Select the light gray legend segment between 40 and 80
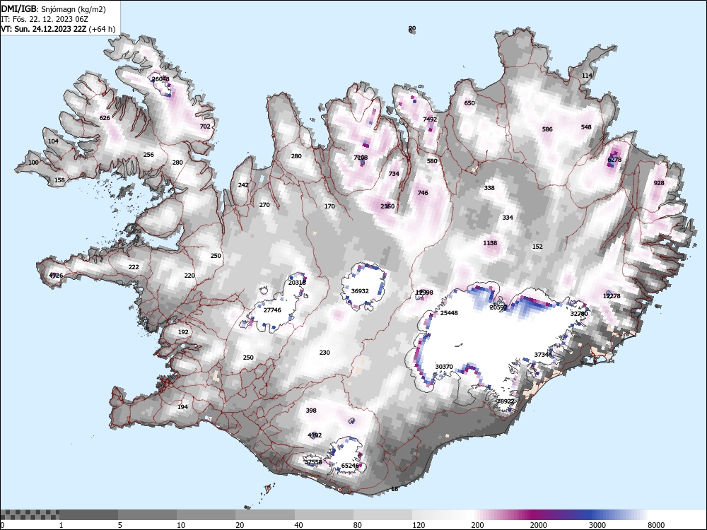 (x=324, y=514)
